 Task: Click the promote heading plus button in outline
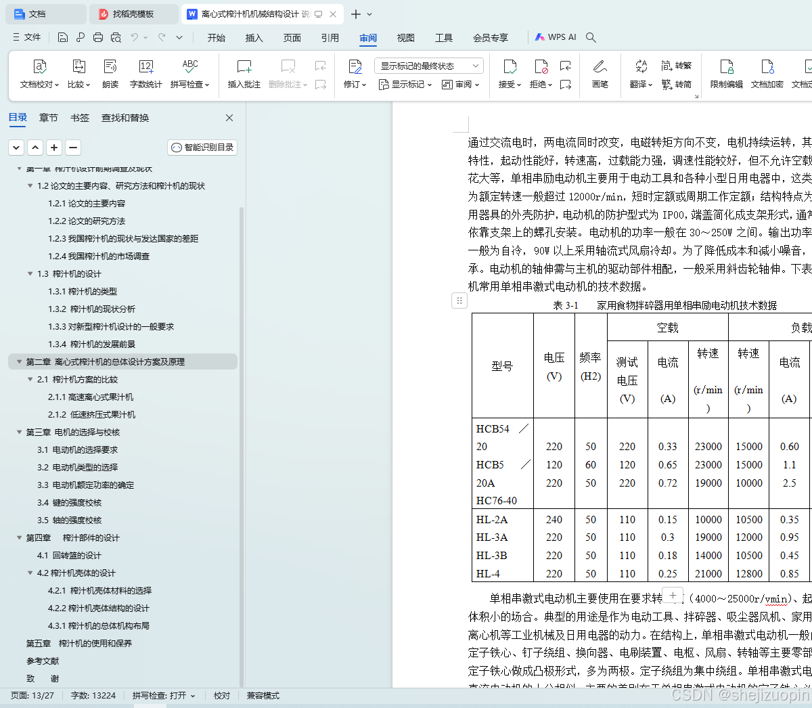(54, 148)
